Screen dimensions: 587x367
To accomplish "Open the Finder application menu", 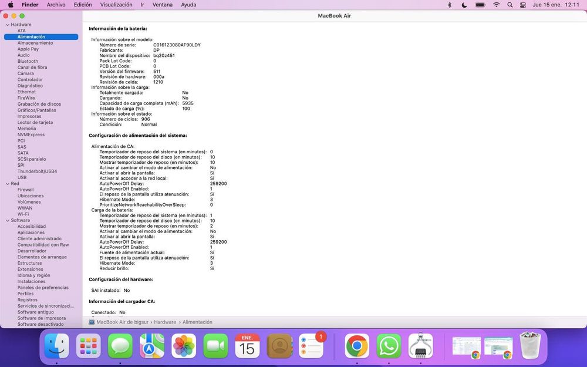I will coord(30,5).
